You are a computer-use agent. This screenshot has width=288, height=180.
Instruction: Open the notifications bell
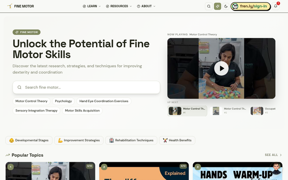tap(276, 6)
